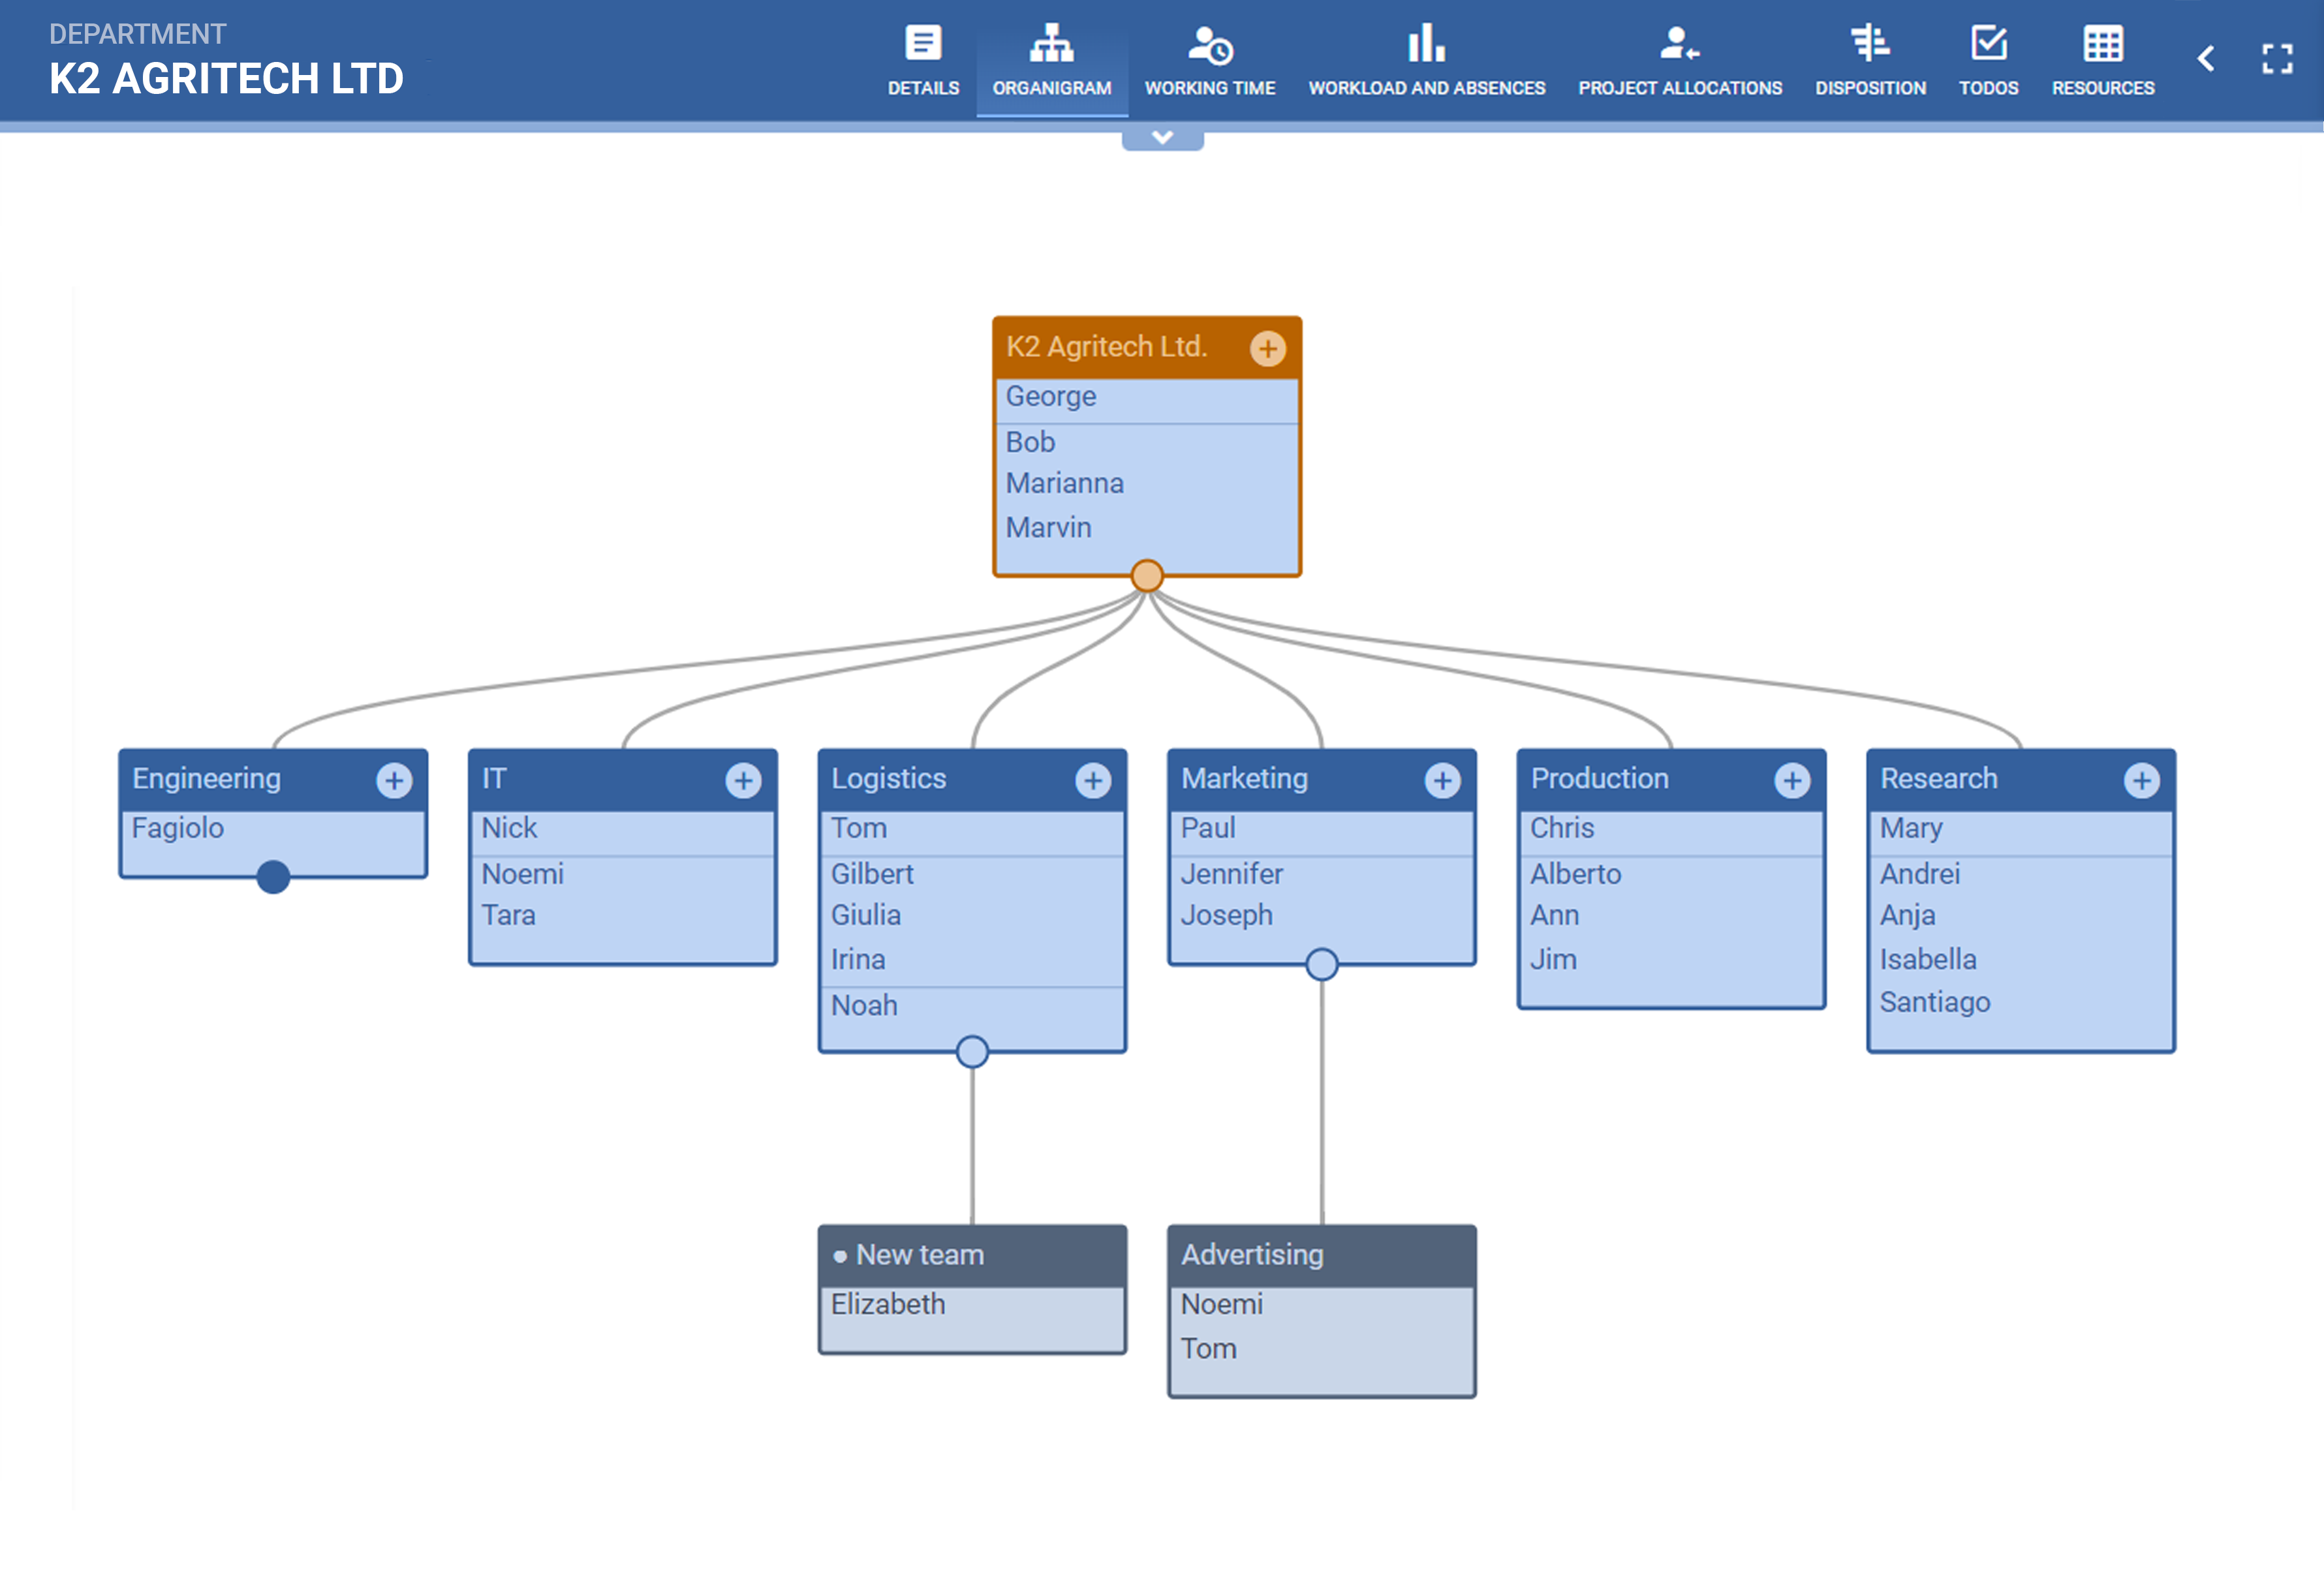Click plus icon on IT node
The height and width of the screenshot is (1571, 2324).
(x=743, y=780)
